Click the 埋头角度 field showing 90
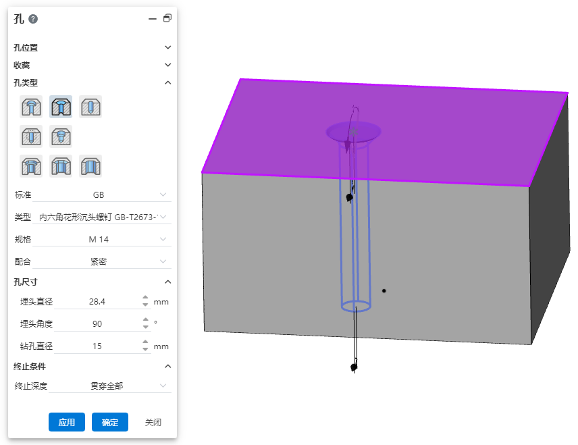The width and height of the screenshot is (578, 445). [97, 323]
